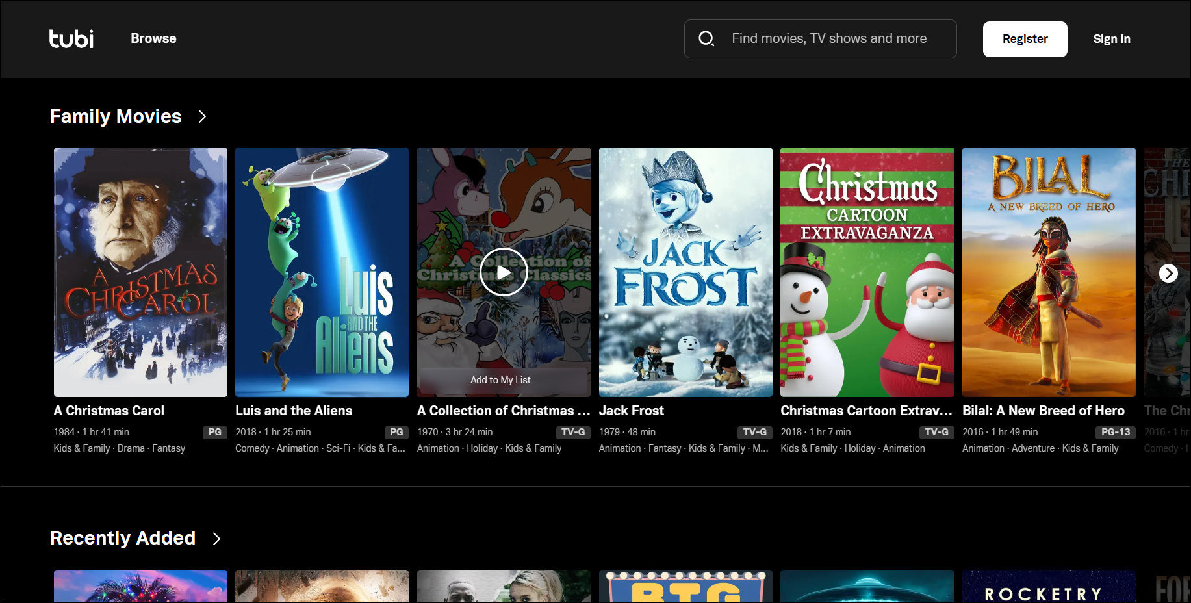Viewport: 1191px width, 603px height.
Task: Open the Browse menu
Action: (153, 38)
